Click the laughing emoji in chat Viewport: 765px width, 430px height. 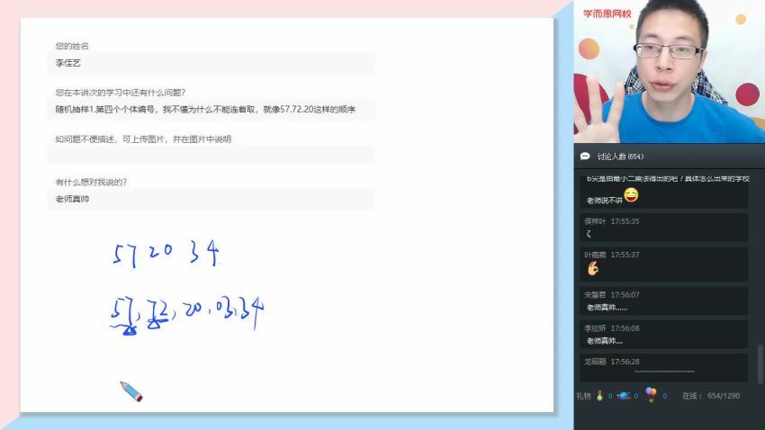631,195
